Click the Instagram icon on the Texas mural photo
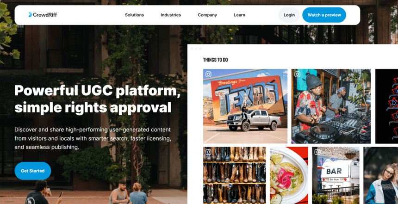Image resolution: width=398 pixels, height=204 pixels. 208,74
